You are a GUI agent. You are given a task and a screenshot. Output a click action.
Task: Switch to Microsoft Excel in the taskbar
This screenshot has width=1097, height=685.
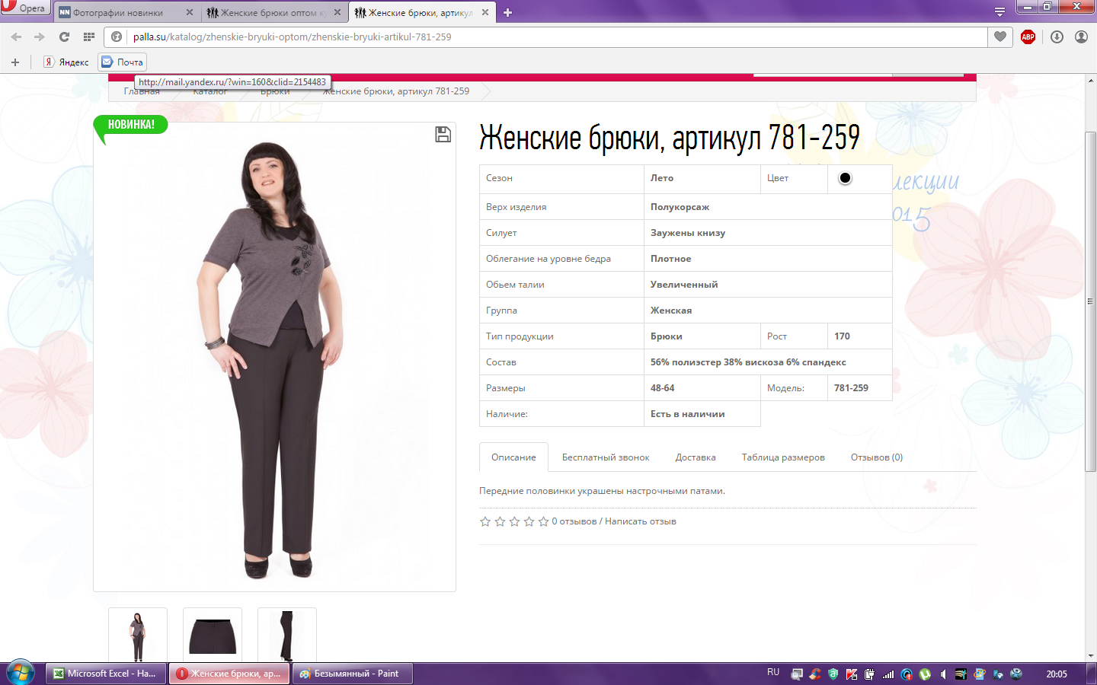click(106, 674)
